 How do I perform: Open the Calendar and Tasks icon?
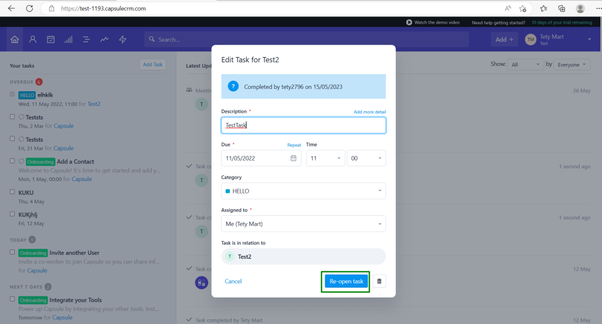coord(51,39)
